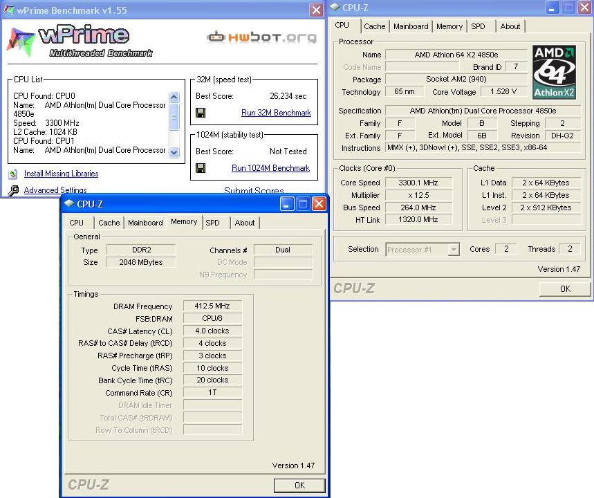Click Technology value 65 nm

(405, 91)
